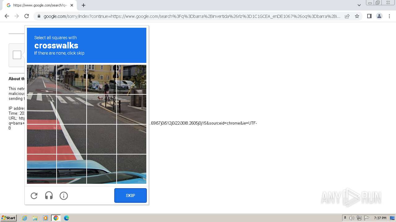This screenshot has width=396, height=222.
Task: Open Windows Media Player from taskbar
Action: pos(45,218)
